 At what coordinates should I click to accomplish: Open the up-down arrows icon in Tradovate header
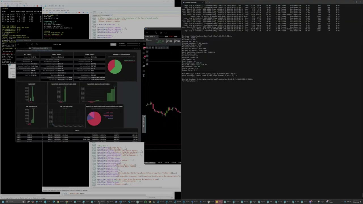[x=28, y=44]
